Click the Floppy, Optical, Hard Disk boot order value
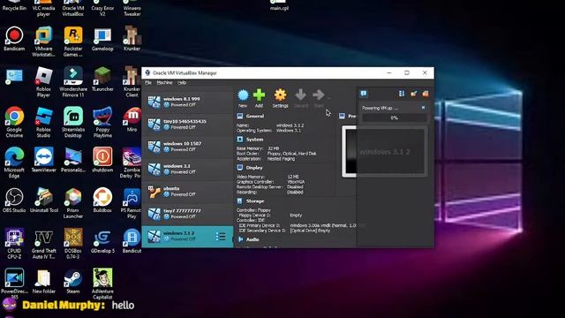This screenshot has width=565, height=318. coord(292,154)
